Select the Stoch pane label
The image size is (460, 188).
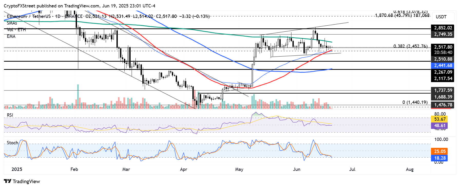coord(12,142)
